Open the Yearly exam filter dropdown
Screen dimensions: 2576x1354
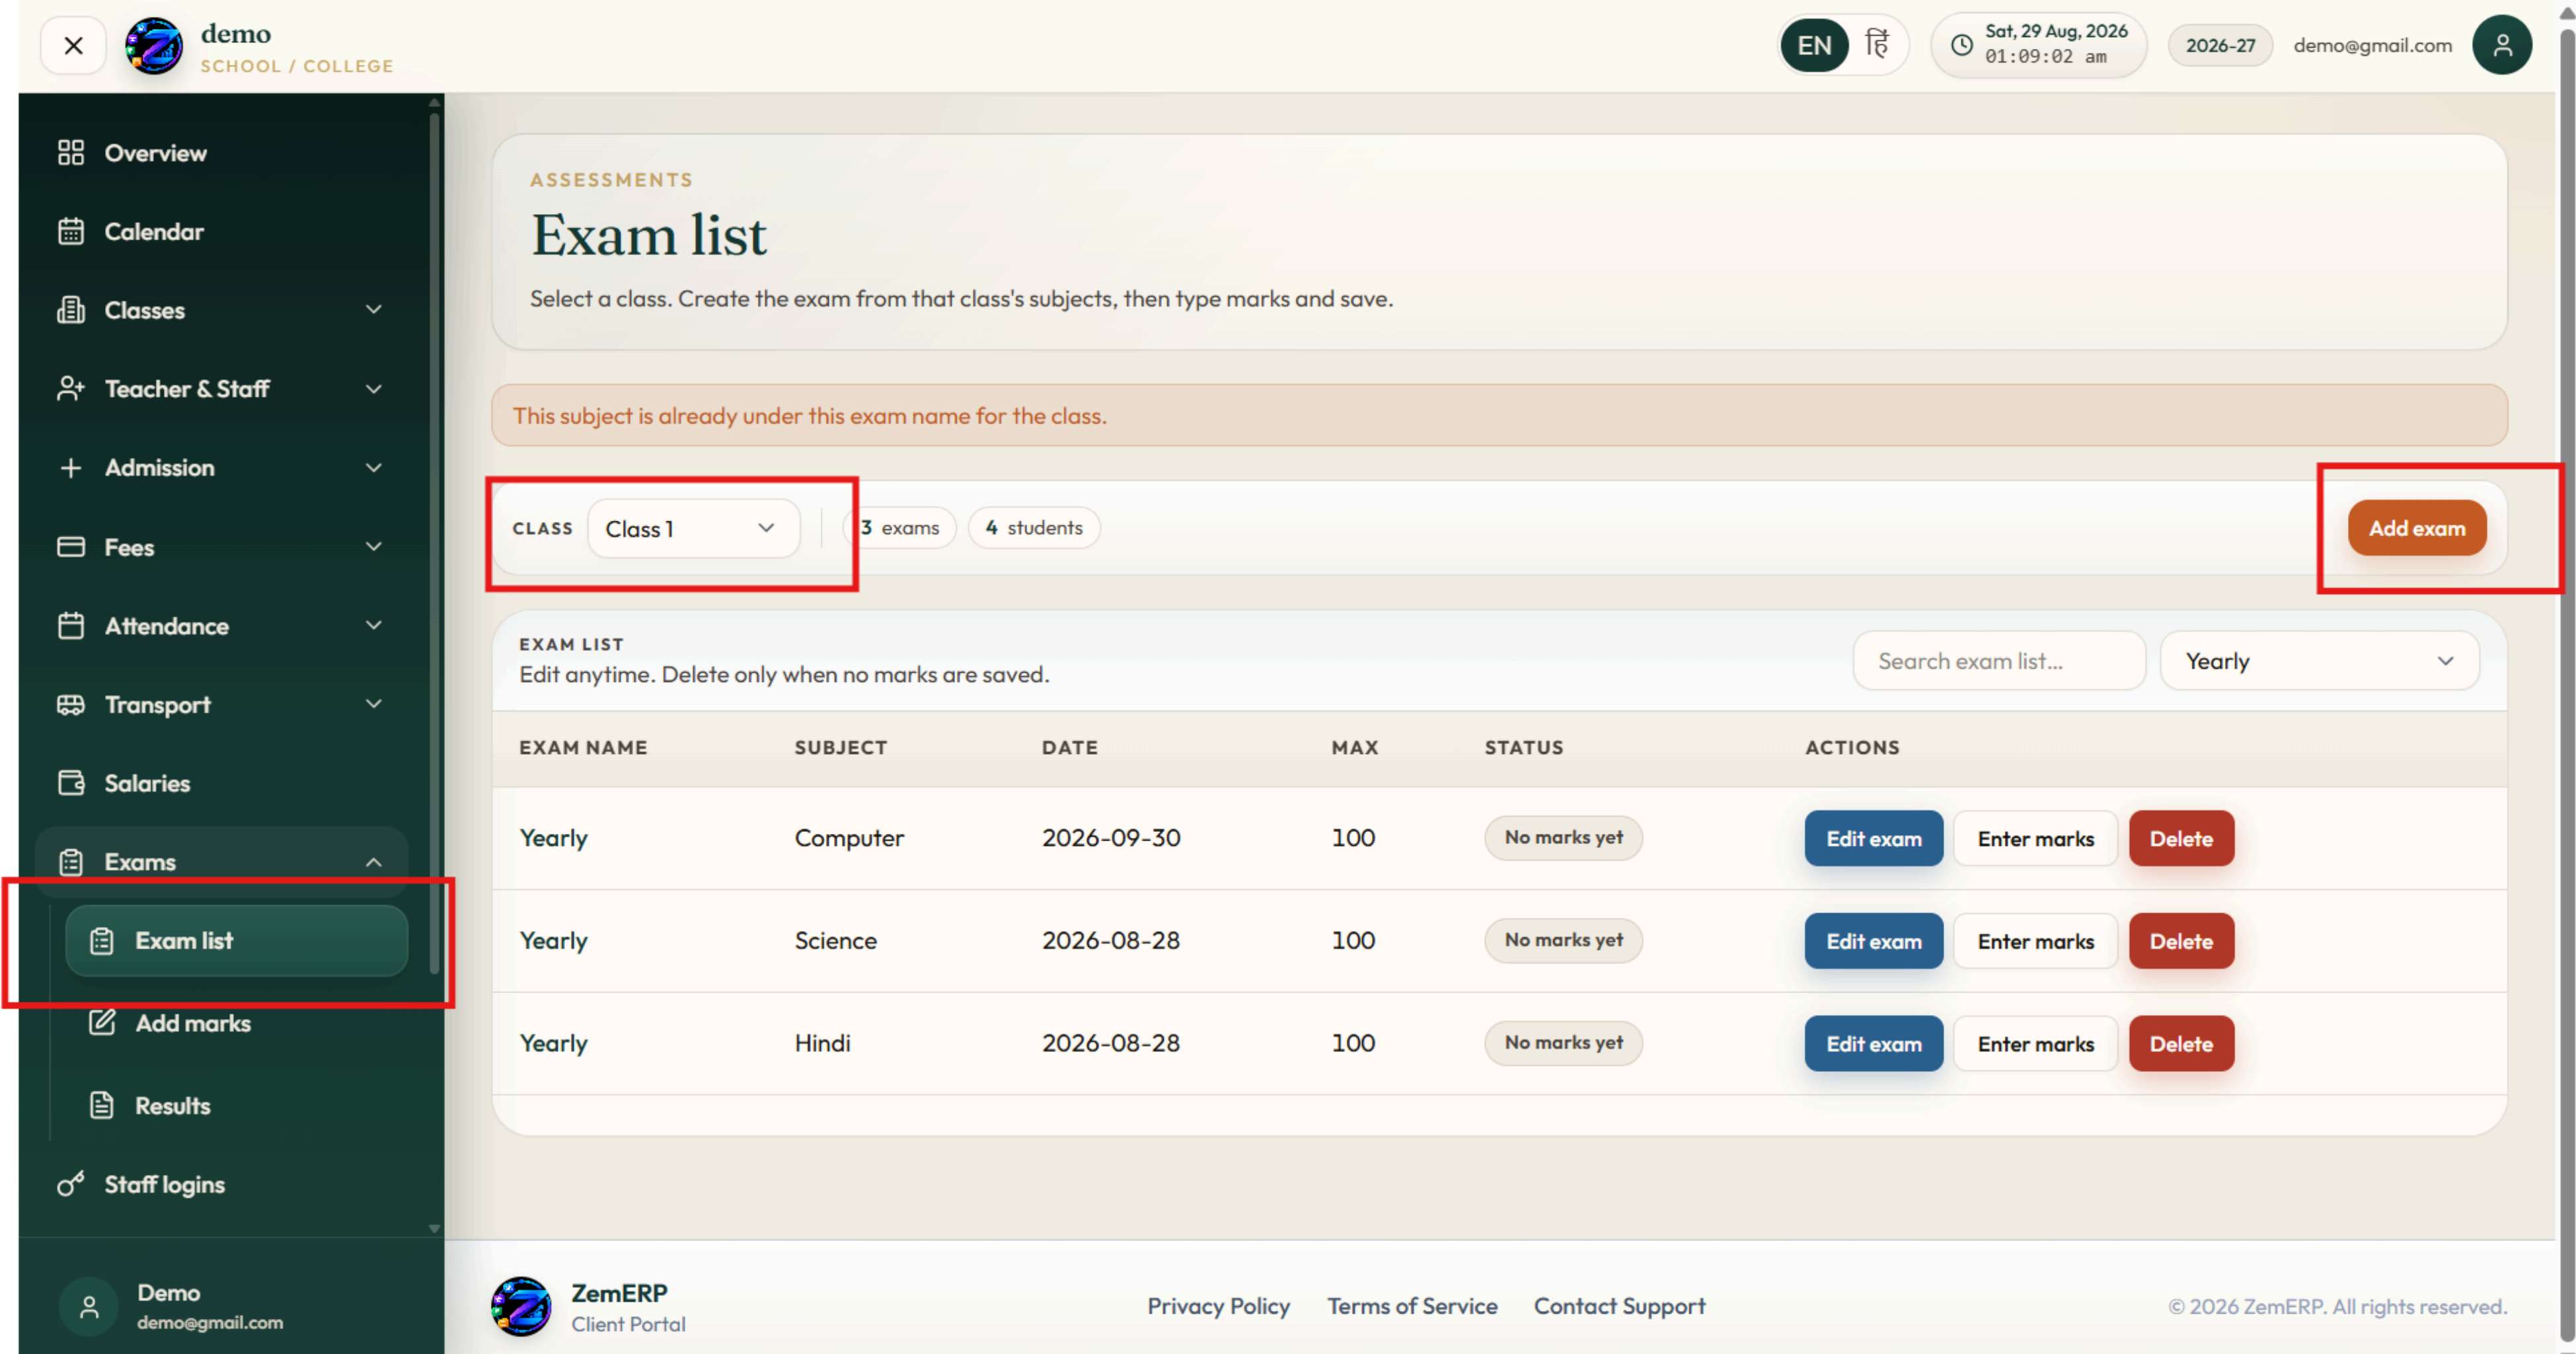point(2320,660)
